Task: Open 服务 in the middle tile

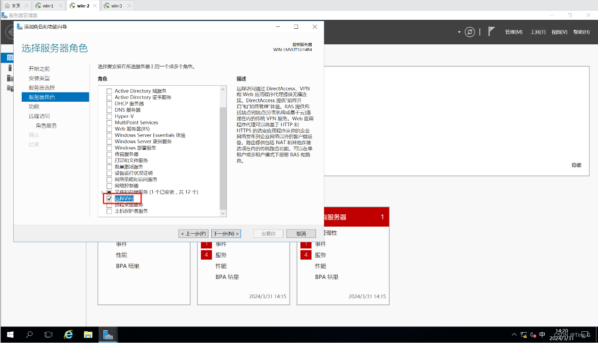Action: [x=221, y=255]
